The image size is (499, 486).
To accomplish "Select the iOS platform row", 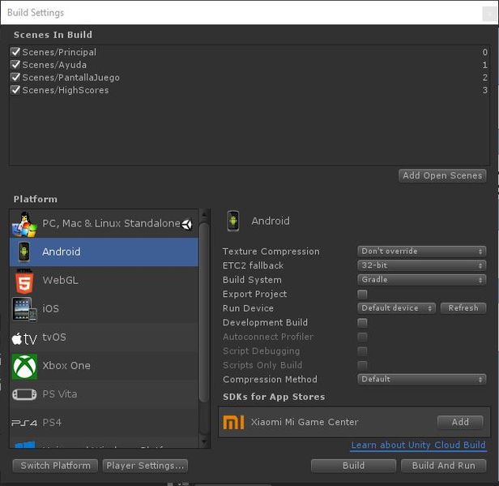I will 104,309.
